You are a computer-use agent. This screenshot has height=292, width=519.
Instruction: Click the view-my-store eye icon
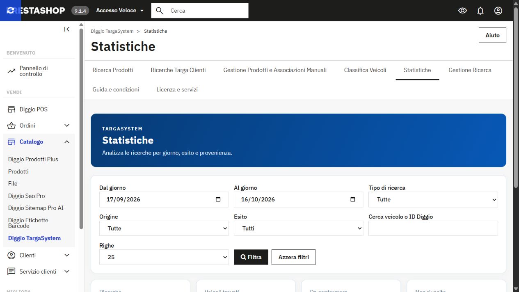pyautogui.click(x=462, y=11)
